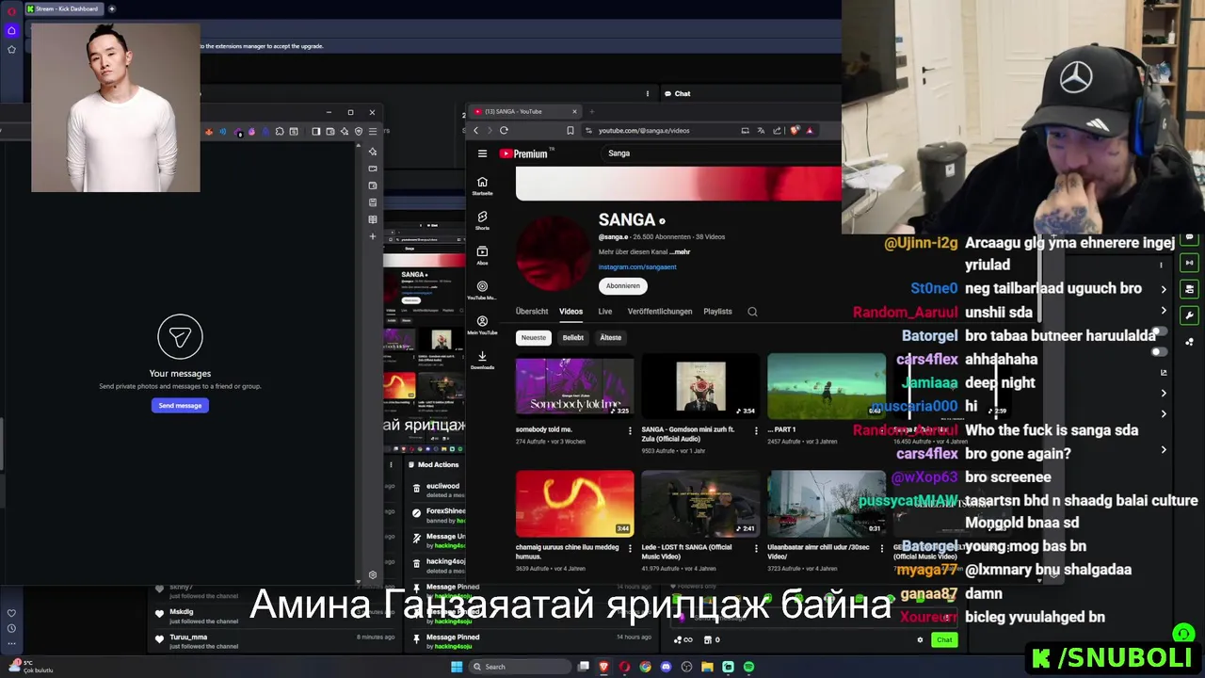Screen dimensions: 1205x678
Task: Open 'SANGA - Gomdson mini zurh' thumbnail
Action: [x=699, y=385]
